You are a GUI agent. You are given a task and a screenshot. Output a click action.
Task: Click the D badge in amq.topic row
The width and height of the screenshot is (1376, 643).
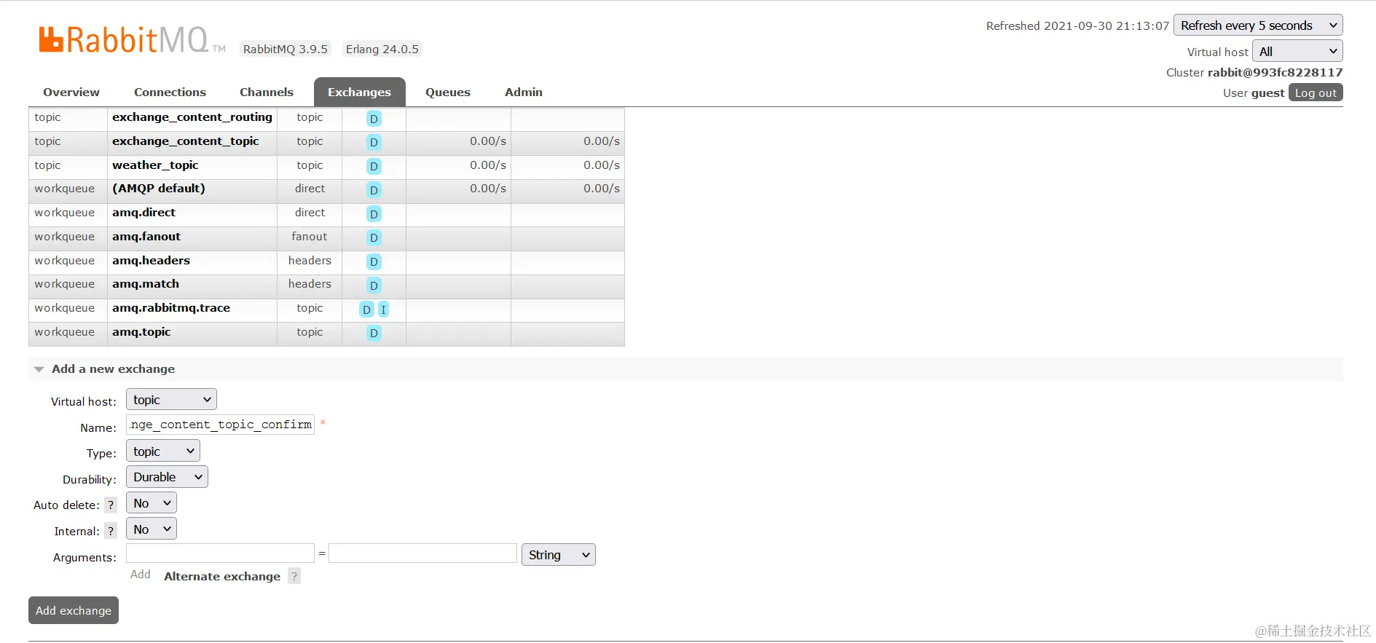(374, 333)
